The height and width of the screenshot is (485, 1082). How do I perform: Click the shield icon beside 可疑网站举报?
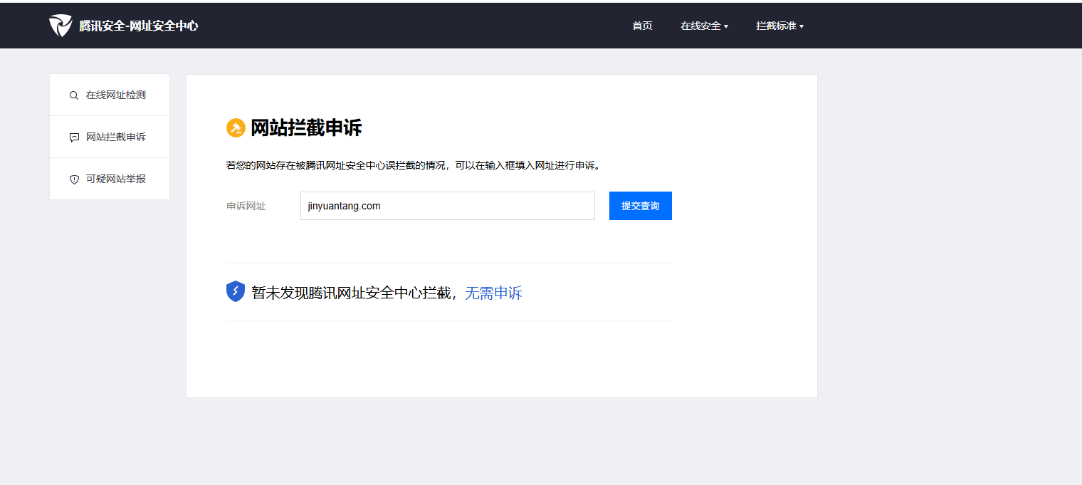[x=74, y=179]
